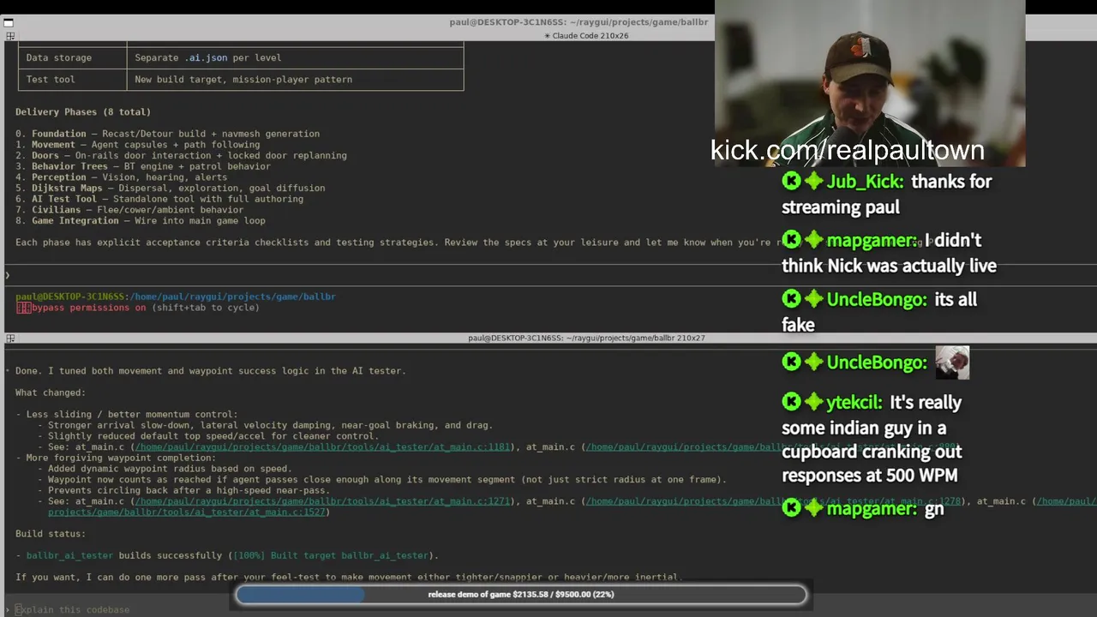Click the emote image in UncleBongo's message
Image resolution: width=1097 pixels, height=617 pixels.
click(x=952, y=362)
